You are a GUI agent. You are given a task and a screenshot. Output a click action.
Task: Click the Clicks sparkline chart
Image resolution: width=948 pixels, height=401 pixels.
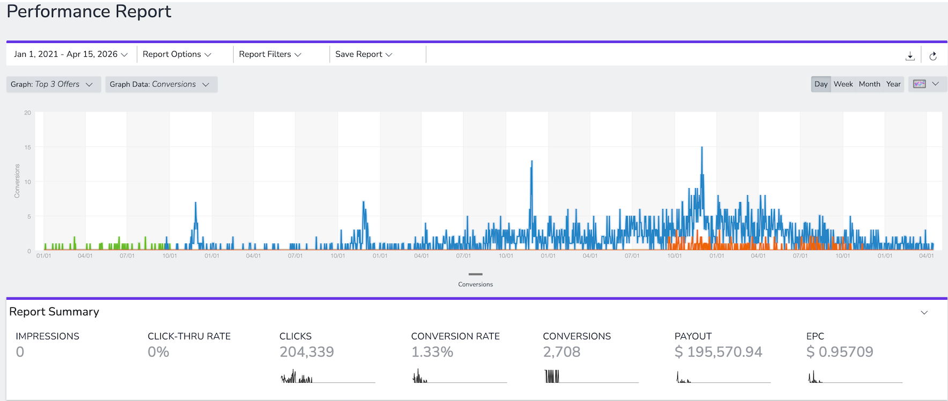(x=327, y=376)
